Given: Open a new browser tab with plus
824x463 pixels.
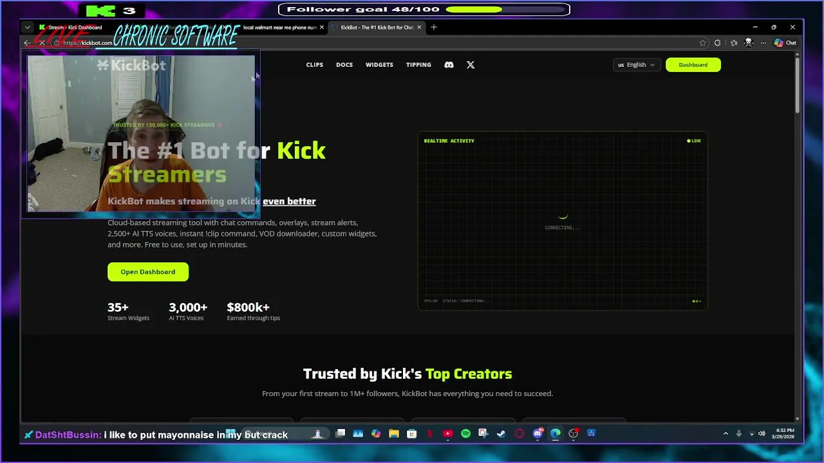Looking at the screenshot, I should pos(434,27).
